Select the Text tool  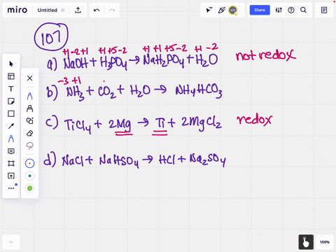(11, 89)
